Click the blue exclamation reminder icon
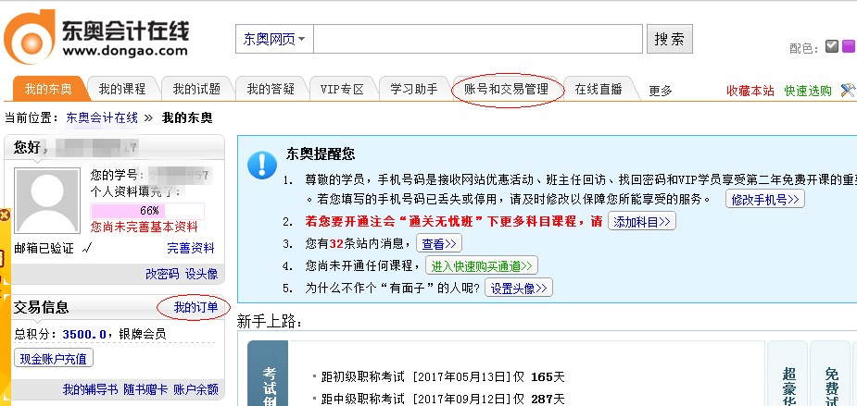Screen dimensions: 857x406 tap(261, 164)
